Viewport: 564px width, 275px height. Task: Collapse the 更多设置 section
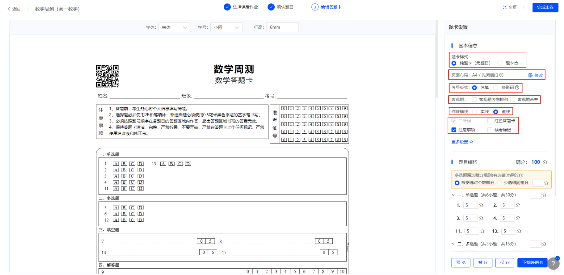[x=462, y=142]
